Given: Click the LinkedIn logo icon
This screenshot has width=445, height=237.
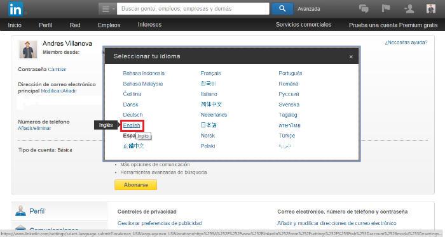Looking at the screenshot, I should tap(16, 9).
